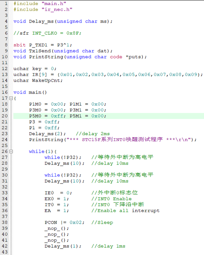The height and width of the screenshot is (255, 204).
Task: Click the commented sfr INT_CLKO line
Action: pyautogui.click(x=47, y=33)
